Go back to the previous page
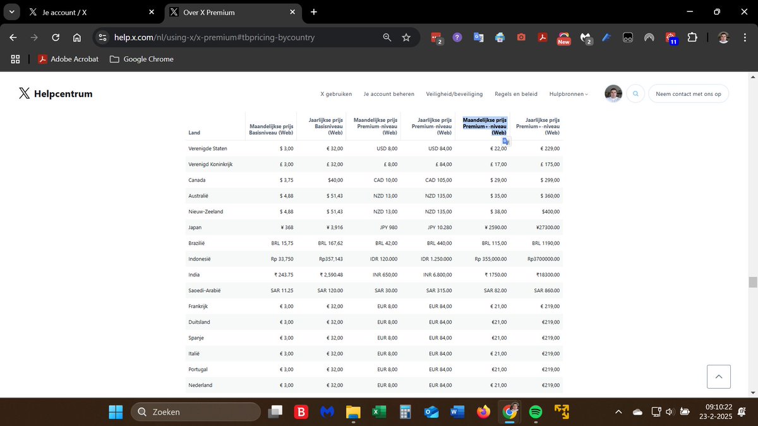The width and height of the screenshot is (758, 426). pos(13,37)
